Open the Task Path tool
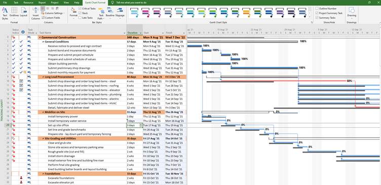 [x=101, y=14]
